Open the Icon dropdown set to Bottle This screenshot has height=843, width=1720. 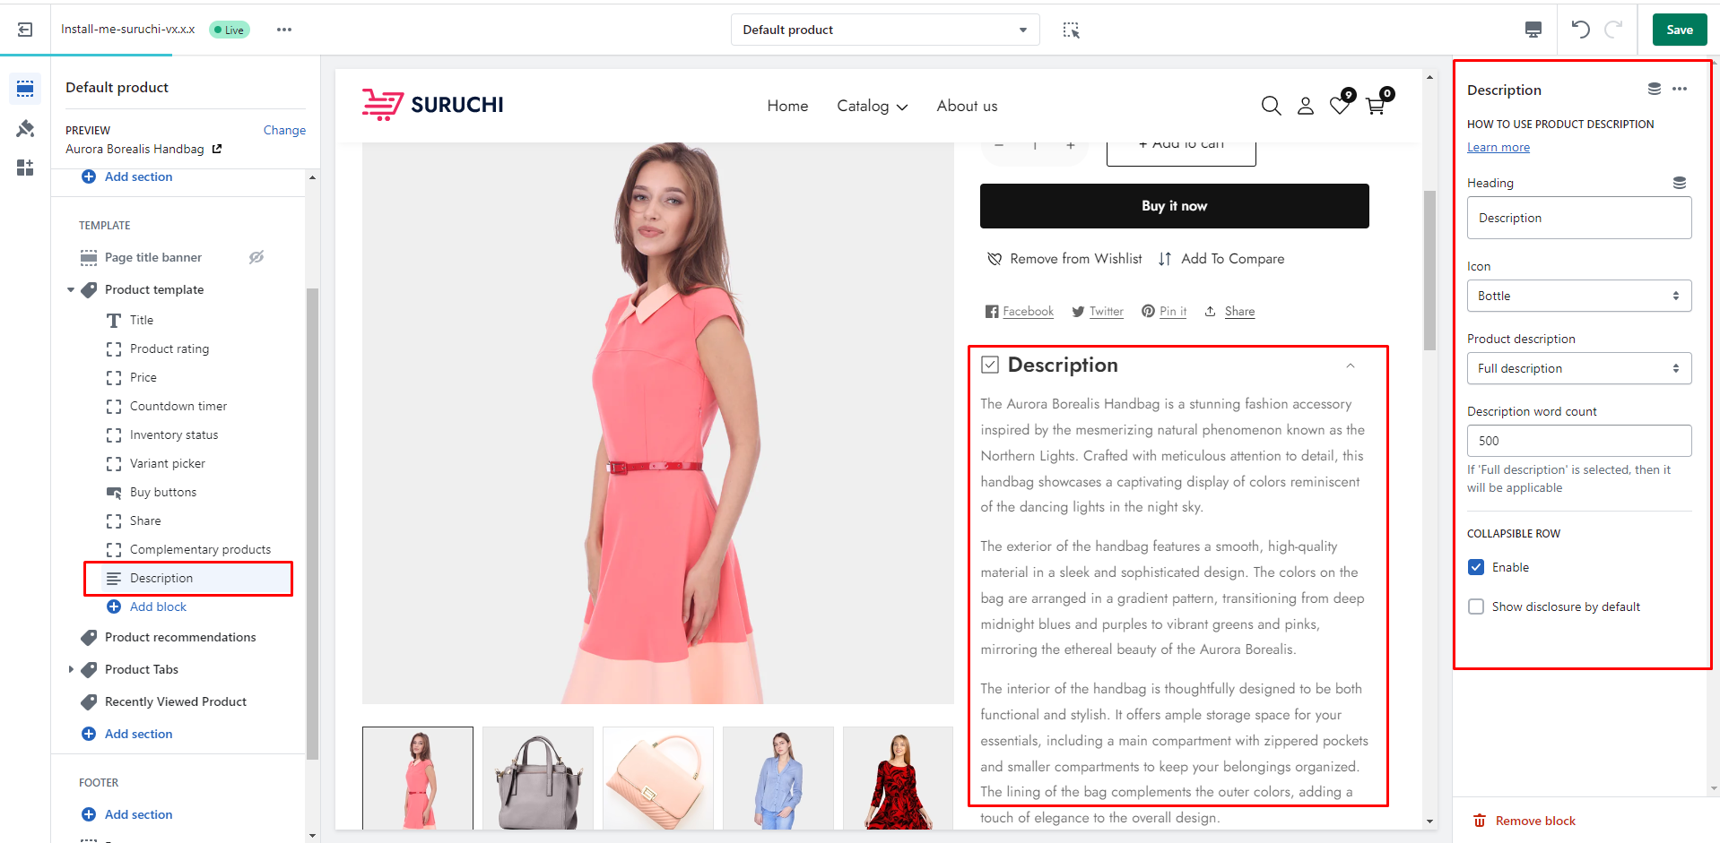pyautogui.click(x=1578, y=296)
